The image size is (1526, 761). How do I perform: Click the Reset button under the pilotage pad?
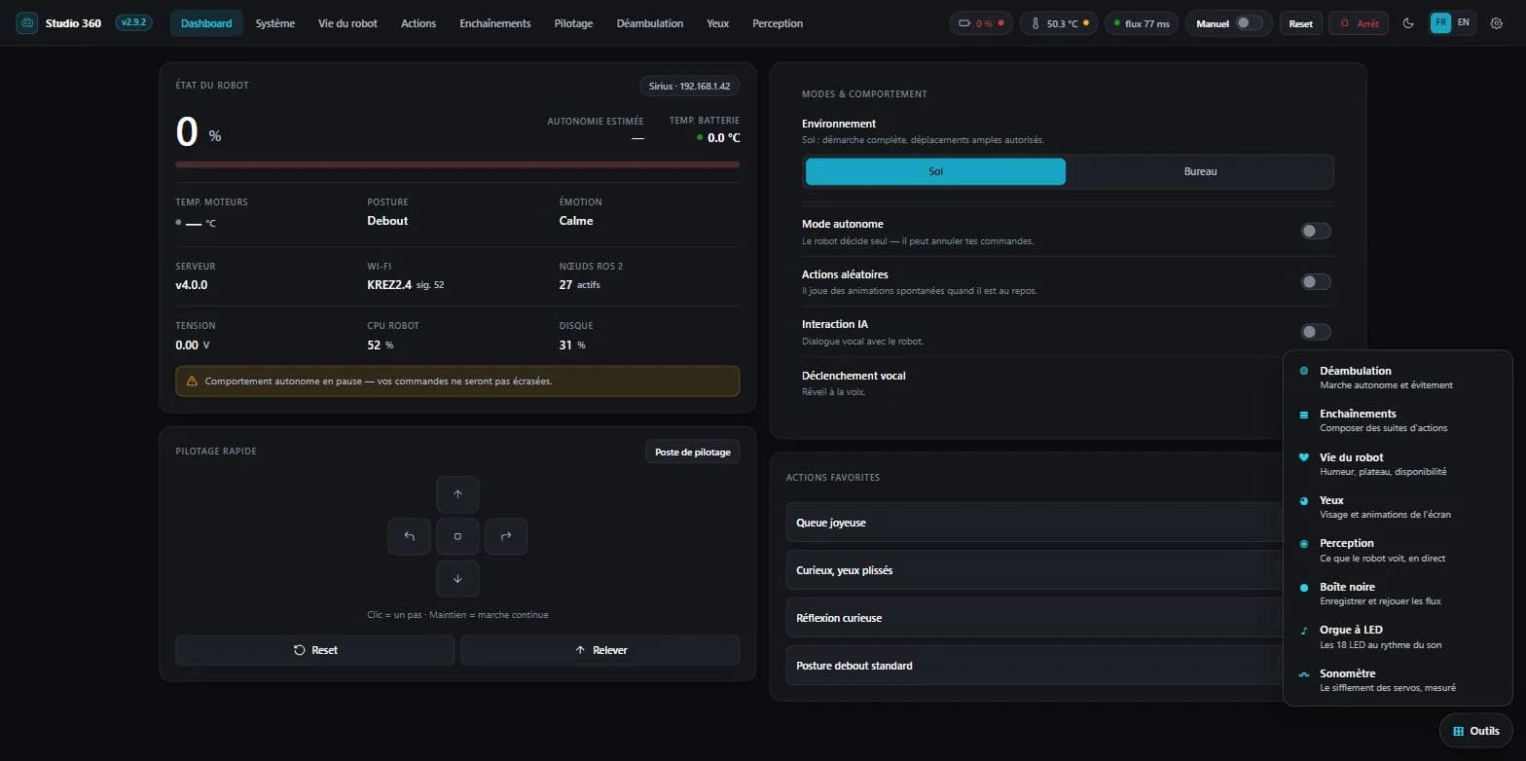click(x=314, y=650)
